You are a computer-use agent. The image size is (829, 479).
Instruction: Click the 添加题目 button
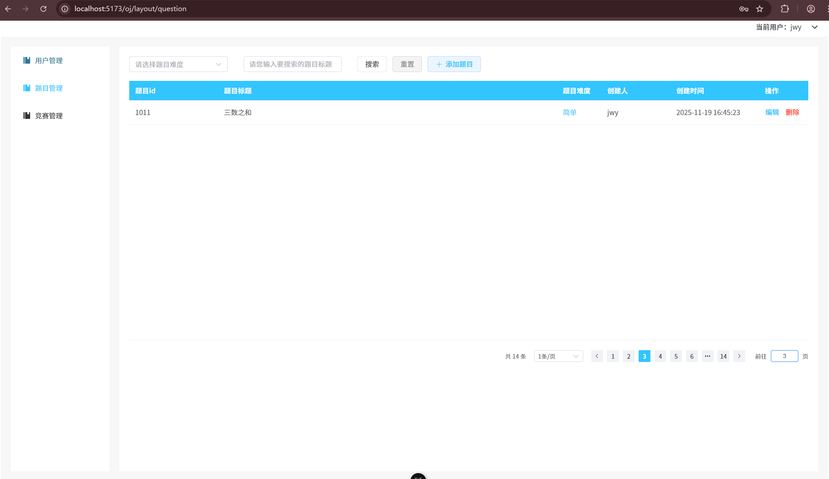pos(454,64)
